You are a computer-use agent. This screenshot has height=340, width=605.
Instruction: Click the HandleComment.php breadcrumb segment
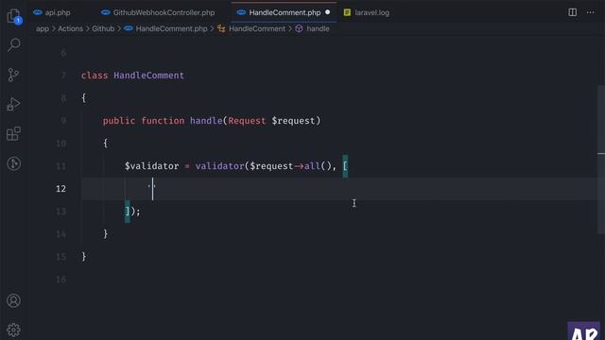(x=171, y=29)
